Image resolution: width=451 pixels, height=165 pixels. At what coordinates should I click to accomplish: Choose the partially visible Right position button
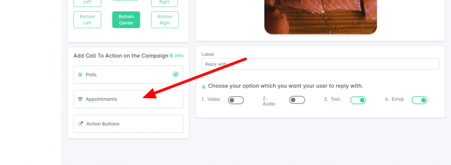(x=164, y=3)
